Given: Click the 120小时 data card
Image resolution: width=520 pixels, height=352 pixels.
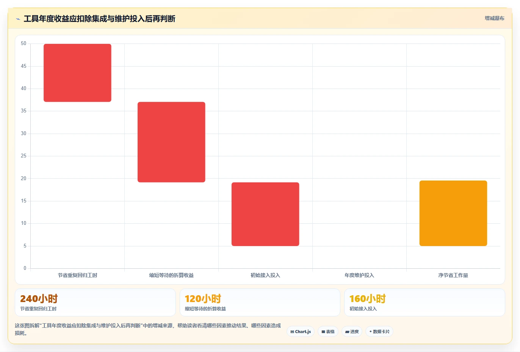Looking at the screenshot, I should (x=260, y=302).
